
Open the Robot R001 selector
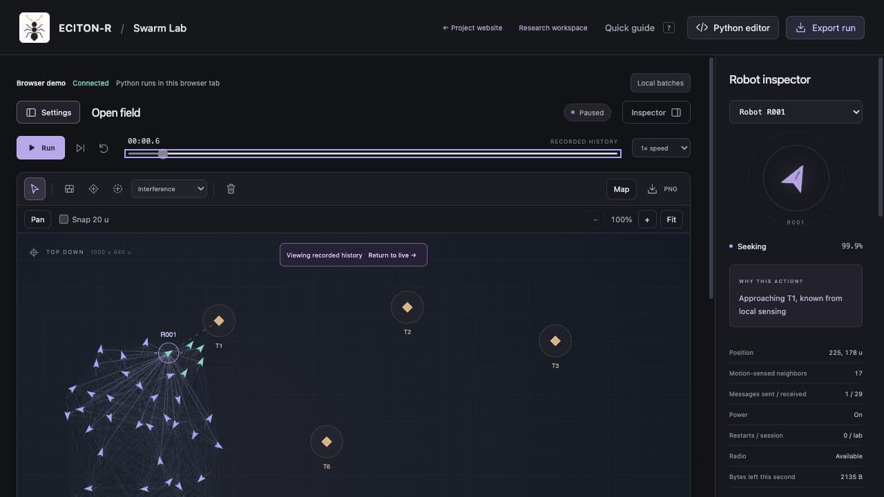pyautogui.click(x=796, y=112)
